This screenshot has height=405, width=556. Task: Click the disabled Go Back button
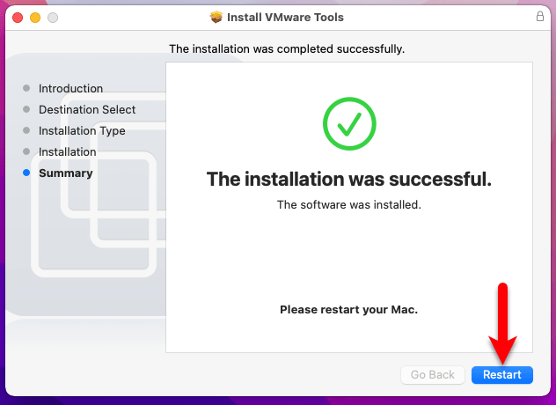click(432, 375)
